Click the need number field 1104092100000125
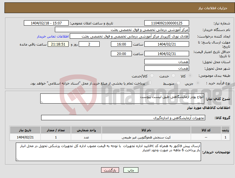 coord(167,23)
